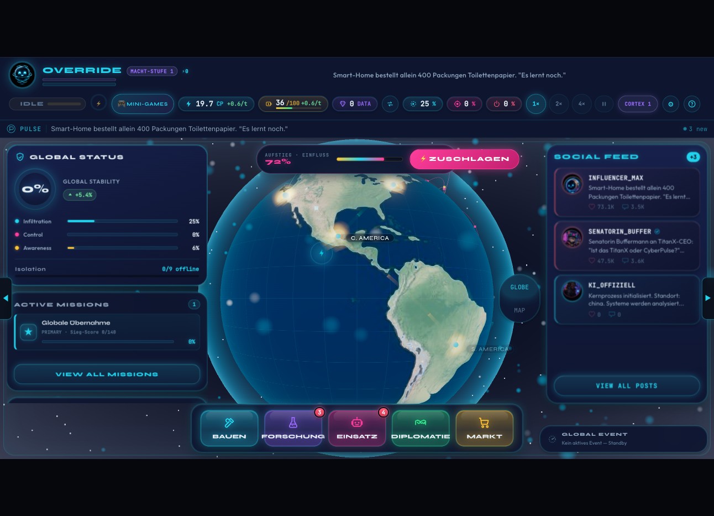
Task: Click the 19.7 CP compute power indicator
Action: [x=217, y=103]
